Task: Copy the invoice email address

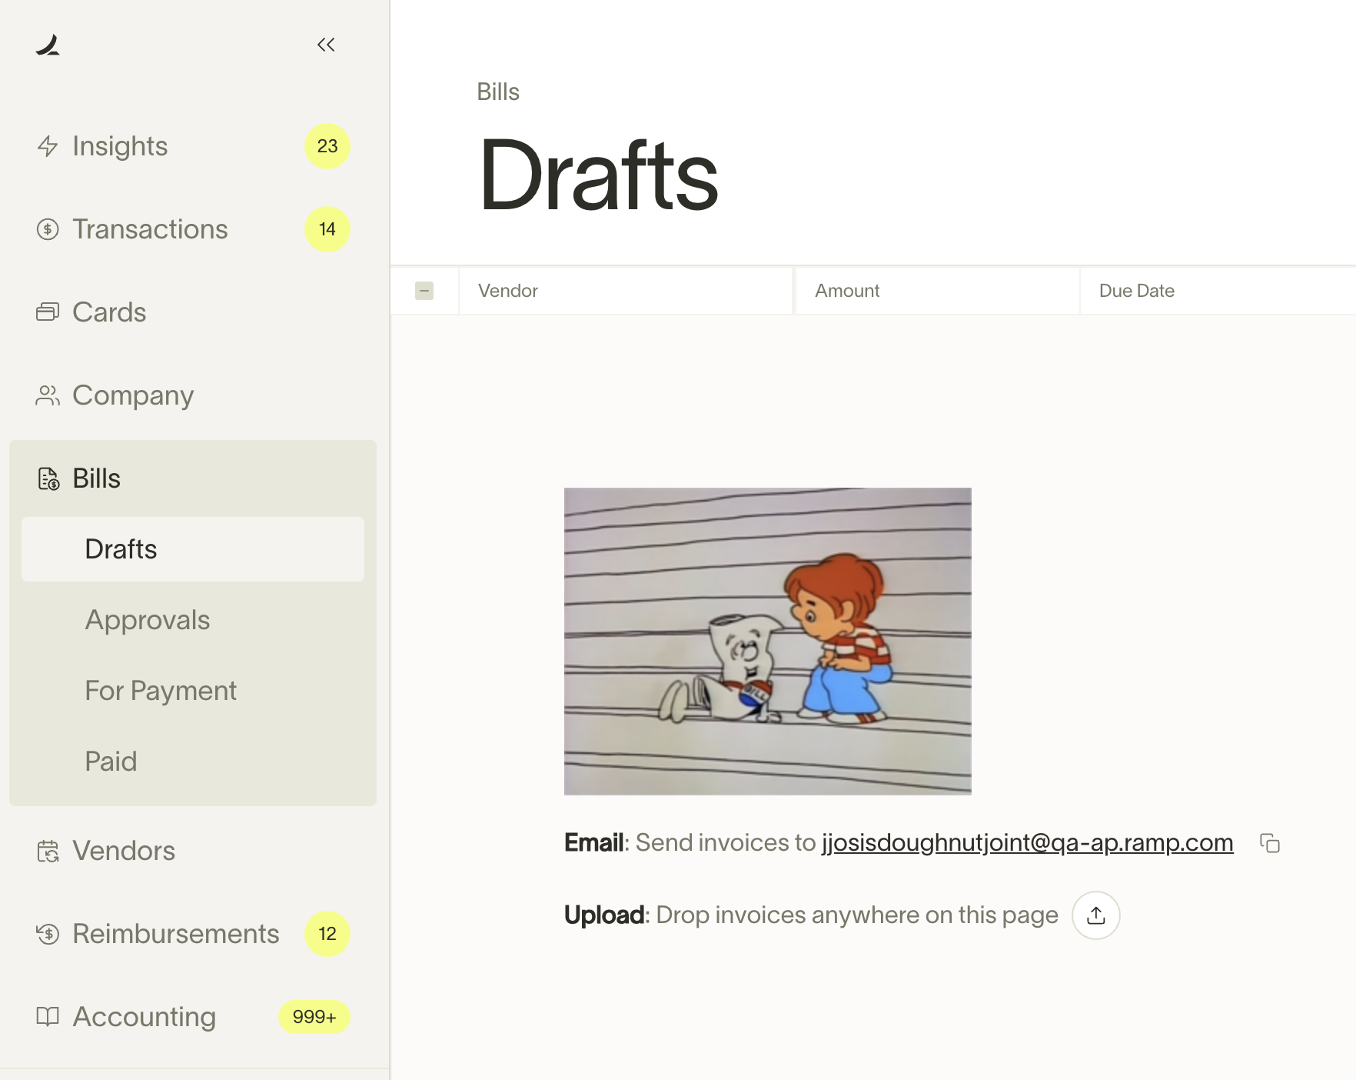Action: tap(1270, 843)
